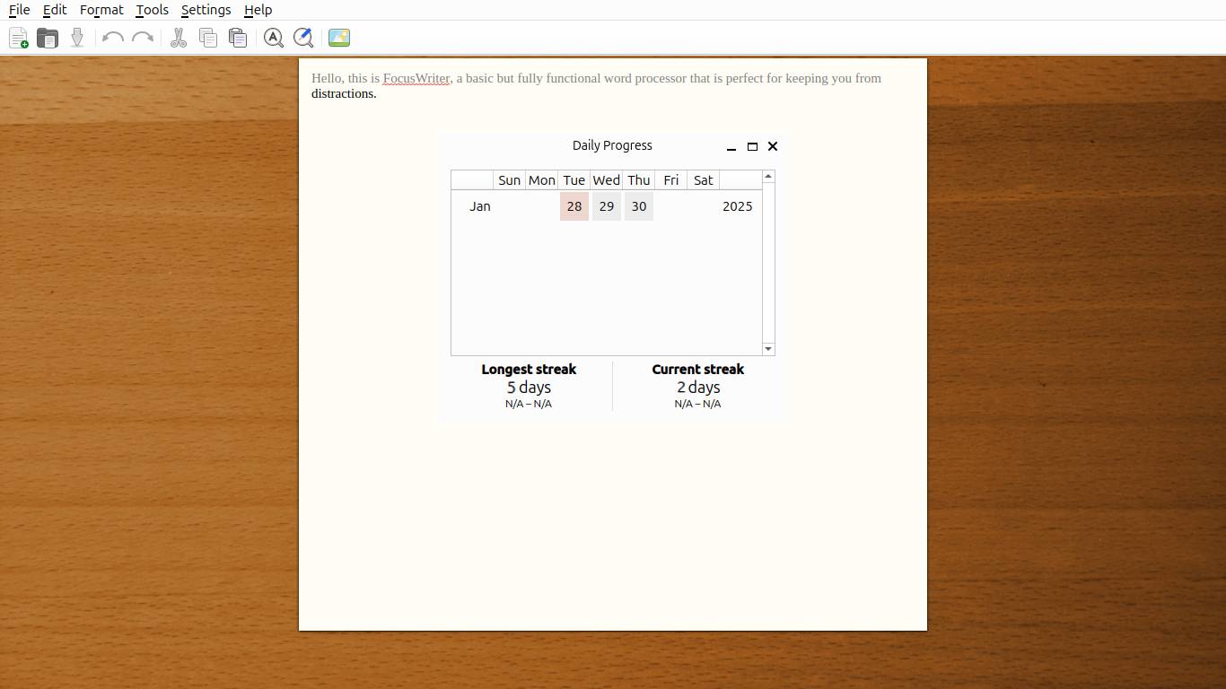Viewport: 1226px width, 689px height.
Task: Open Find with the magnifier icon
Action: coord(274,38)
